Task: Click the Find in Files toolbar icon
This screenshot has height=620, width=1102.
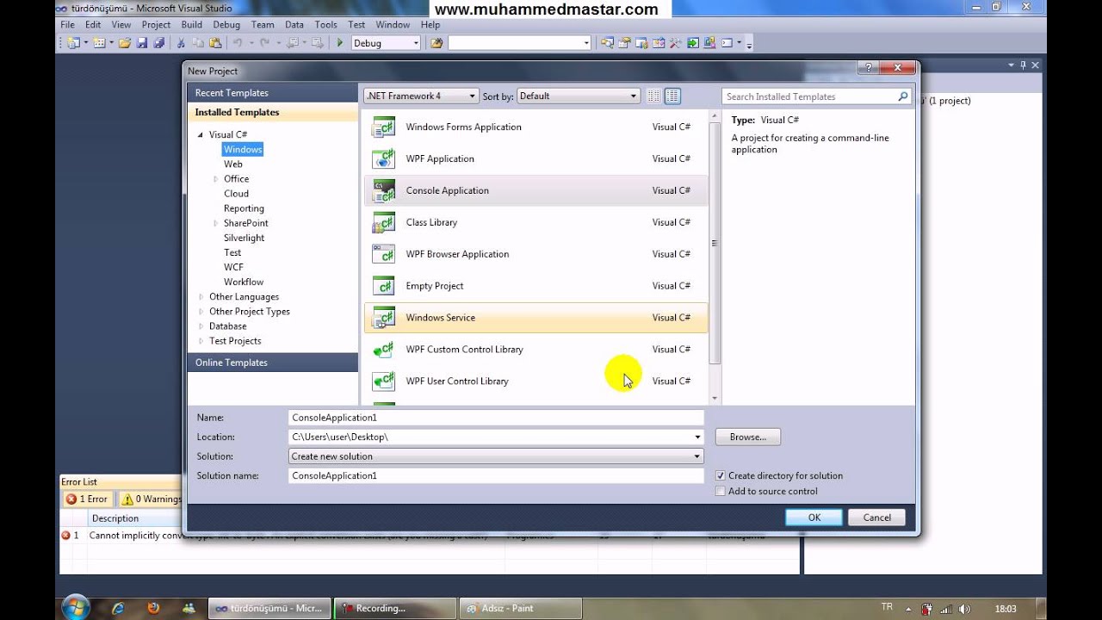Action: (x=436, y=43)
